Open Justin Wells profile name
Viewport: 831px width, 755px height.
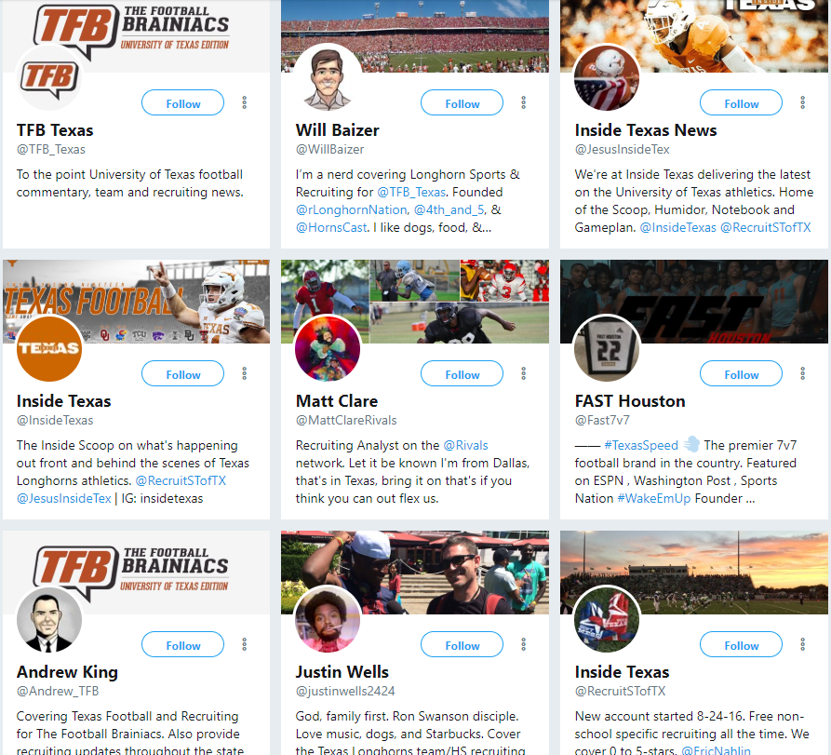tap(342, 672)
